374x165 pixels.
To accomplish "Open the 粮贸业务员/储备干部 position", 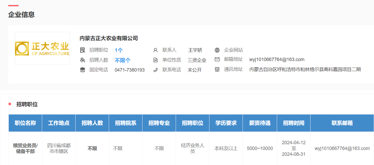I will pyautogui.click(x=25, y=148).
